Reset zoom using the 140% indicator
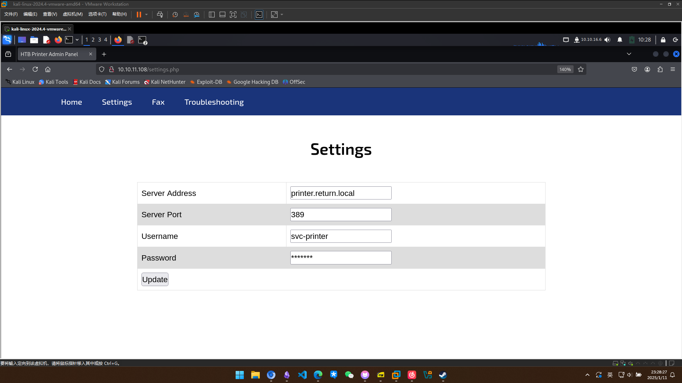 pos(565,69)
